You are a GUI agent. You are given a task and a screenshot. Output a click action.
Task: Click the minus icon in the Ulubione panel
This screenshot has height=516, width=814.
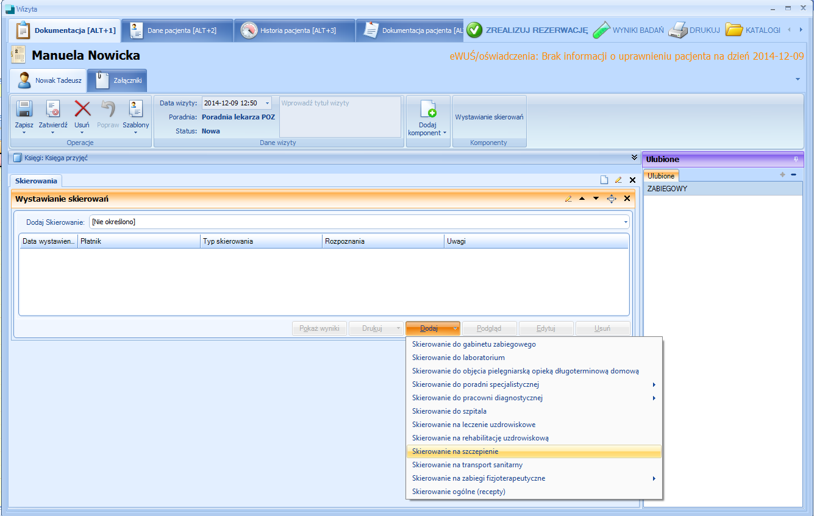(793, 175)
